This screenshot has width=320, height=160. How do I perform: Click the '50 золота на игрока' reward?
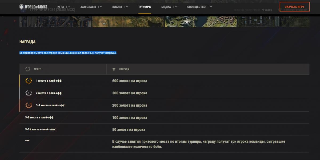point(129,130)
